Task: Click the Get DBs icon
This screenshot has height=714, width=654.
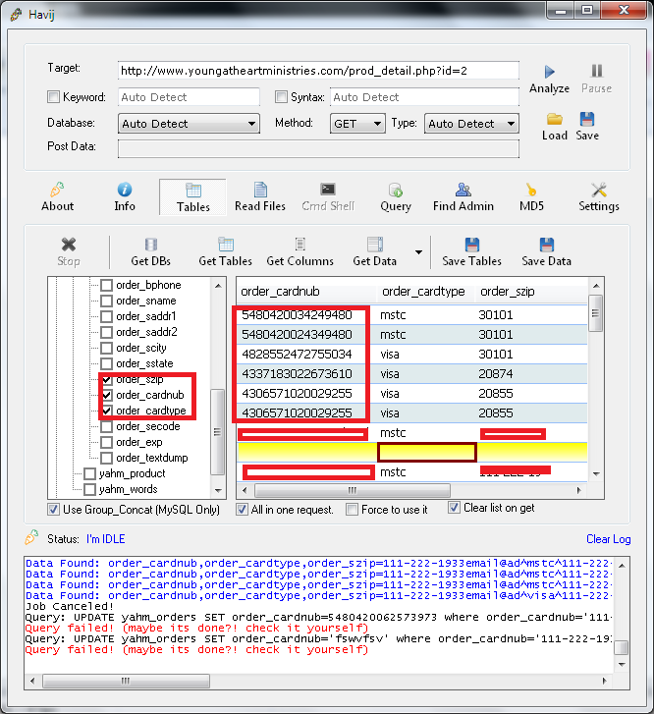Action: [151, 245]
